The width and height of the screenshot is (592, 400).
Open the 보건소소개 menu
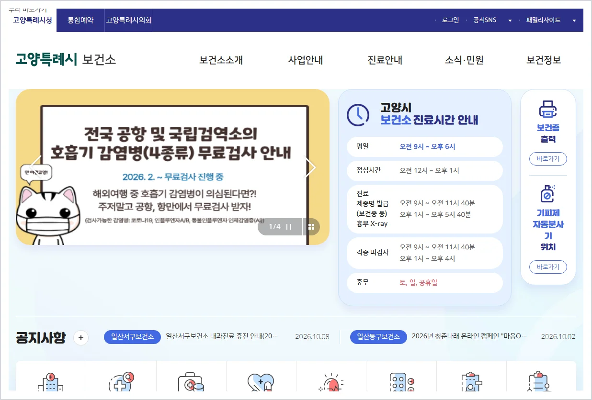coord(221,60)
